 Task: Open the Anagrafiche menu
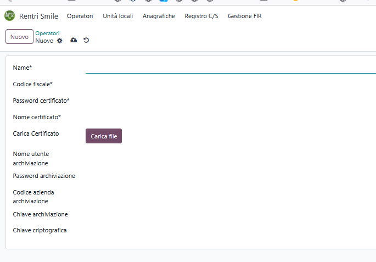(x=159, y=16)
